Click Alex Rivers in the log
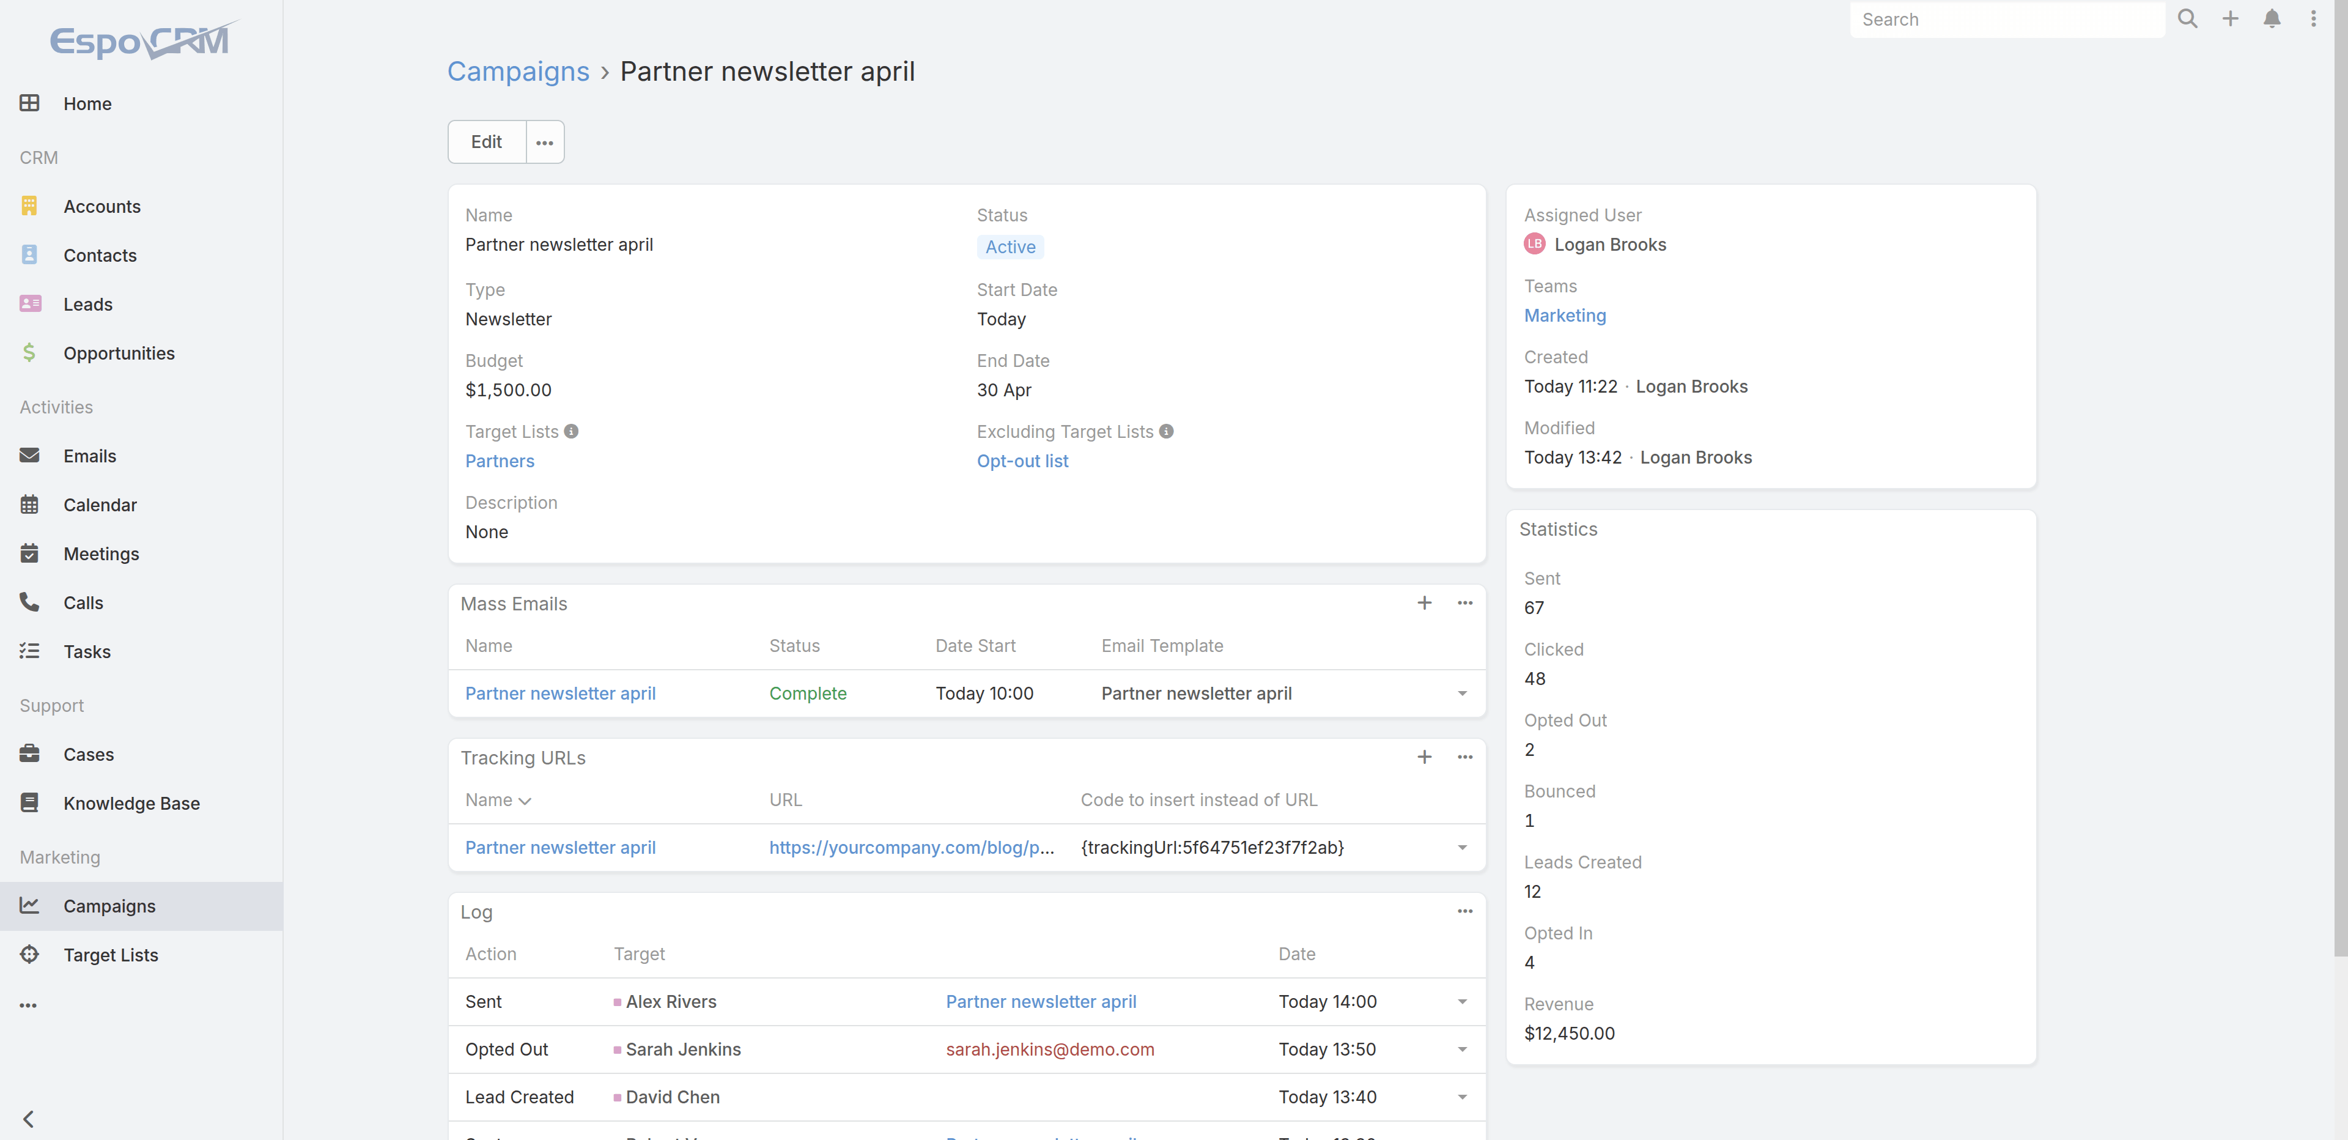This screenshot has width=2348, height=1140. click(x=671, y=1001)
